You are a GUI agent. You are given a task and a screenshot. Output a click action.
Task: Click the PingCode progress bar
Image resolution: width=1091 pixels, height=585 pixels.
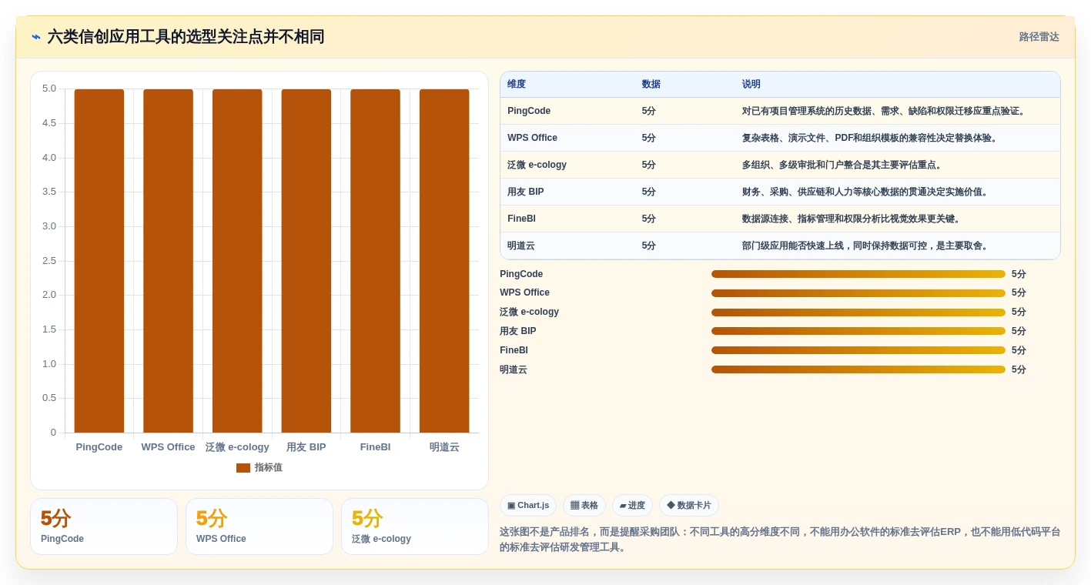coord(858,274)
